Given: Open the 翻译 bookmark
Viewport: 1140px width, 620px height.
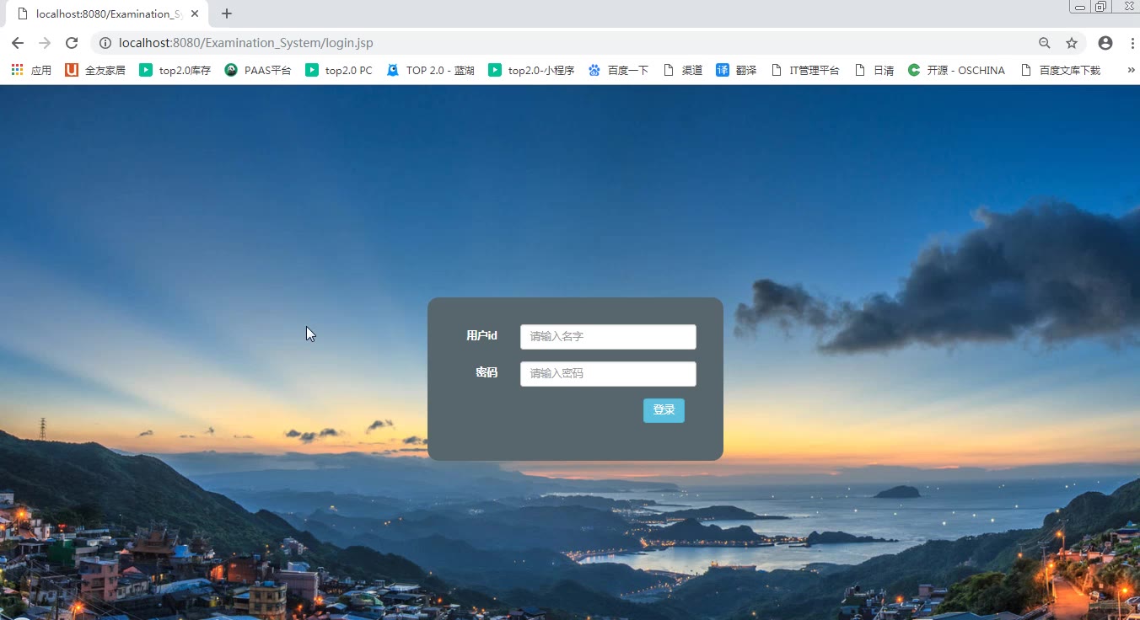Looking at the screenshot, I should click(736, 70).
